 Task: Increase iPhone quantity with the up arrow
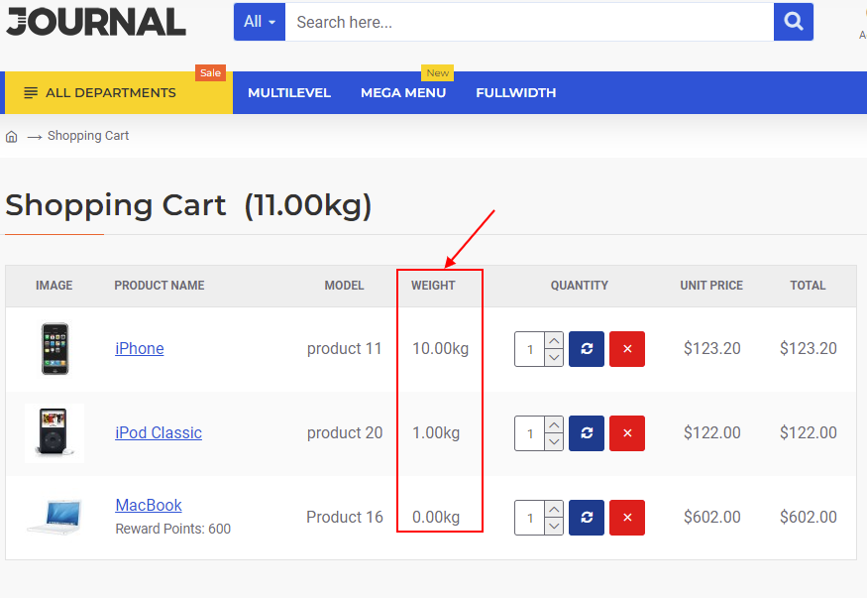click(x=554, y=341)
